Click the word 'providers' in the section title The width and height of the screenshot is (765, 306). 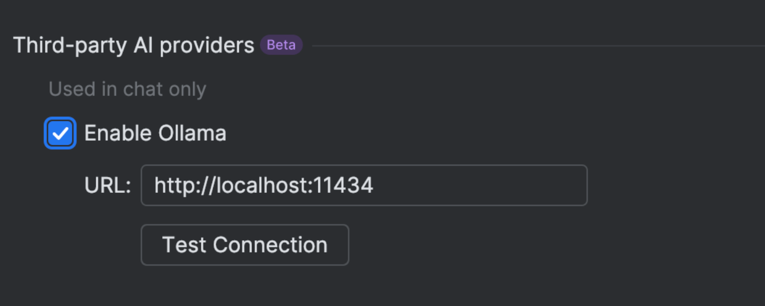click(x=207, y=46)
